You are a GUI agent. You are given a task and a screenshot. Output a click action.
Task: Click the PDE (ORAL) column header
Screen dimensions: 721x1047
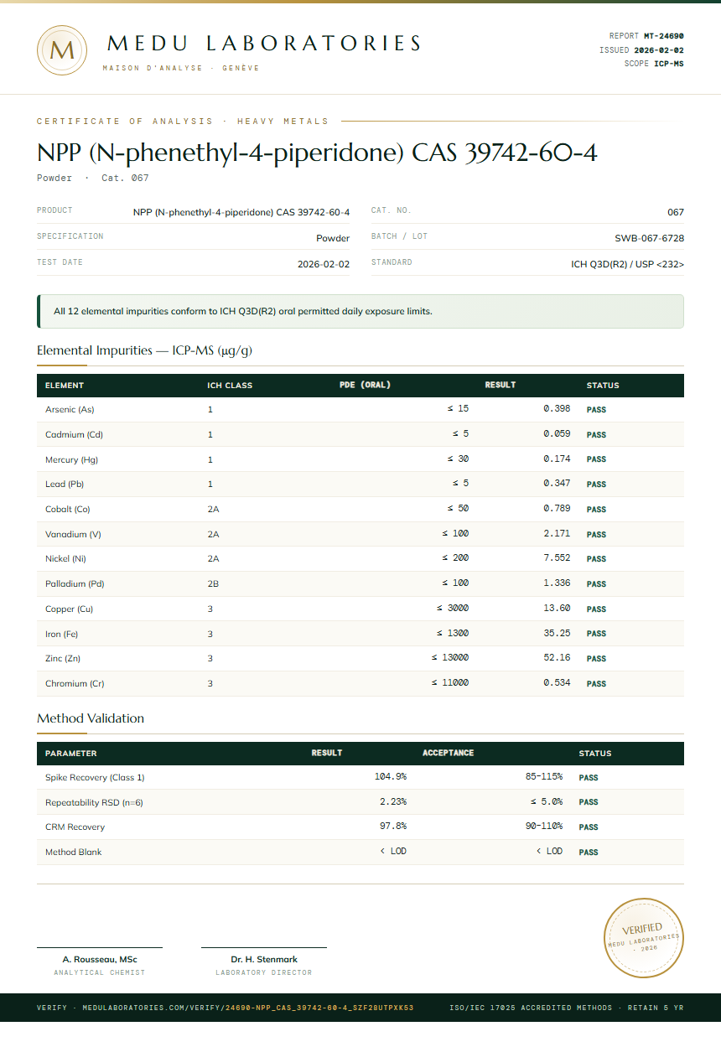(365, 386)
